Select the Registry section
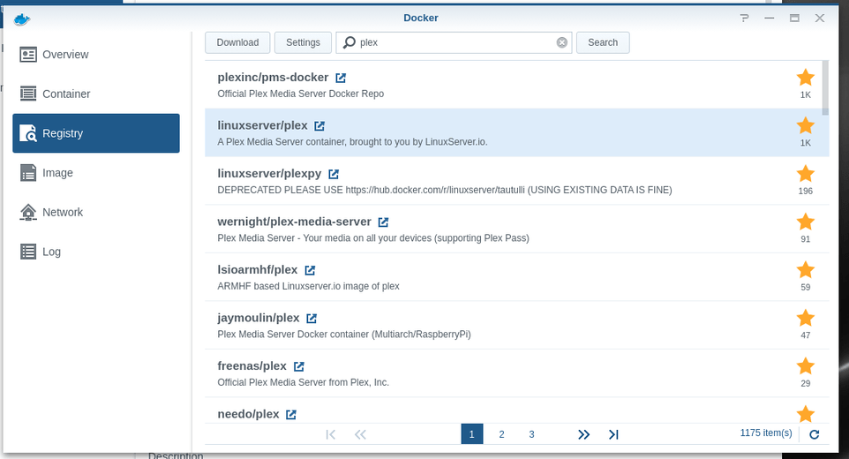849x459 pixels. tap(96, 133)
